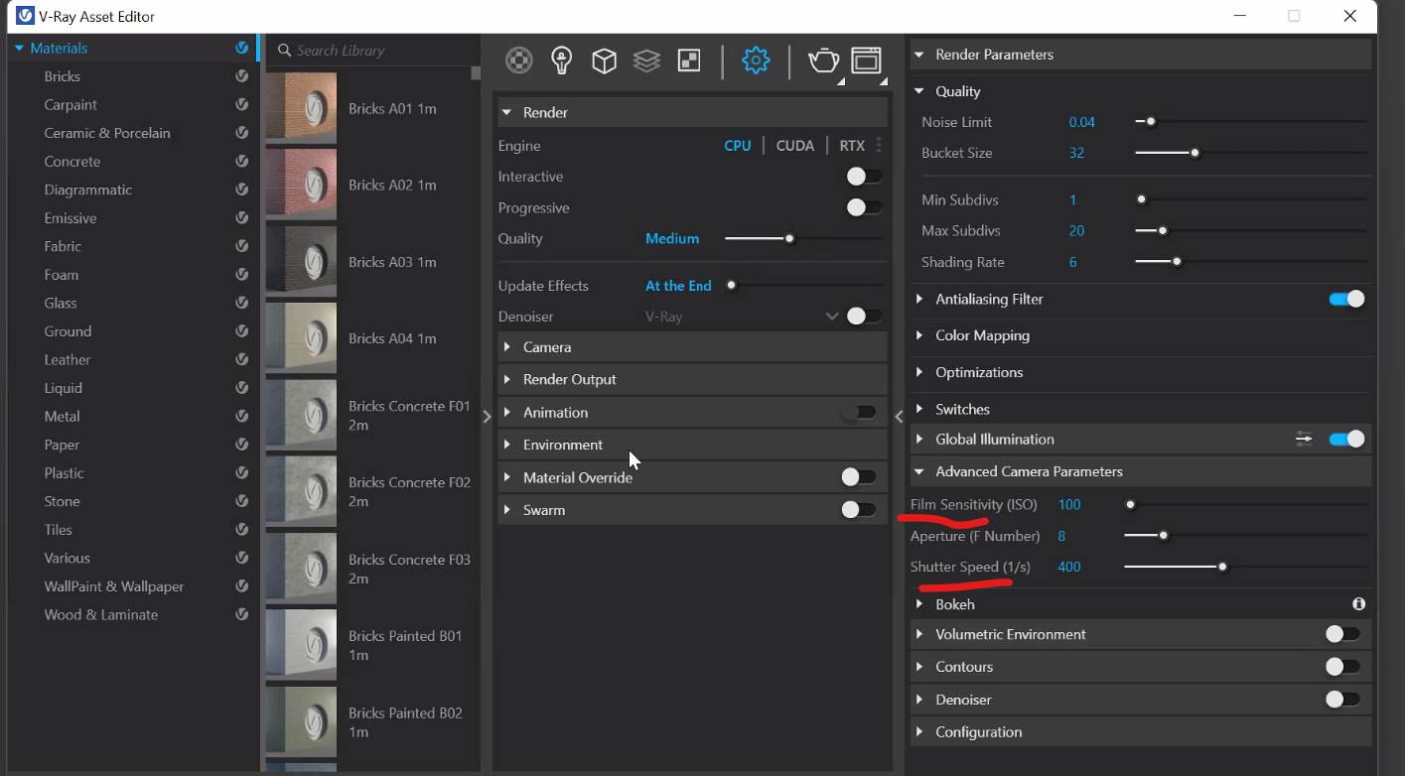Image resolution: width=1405 pixels, height=776 pixels.
Task: Select the CPU engine option
Action: click(x=737, y=146)
